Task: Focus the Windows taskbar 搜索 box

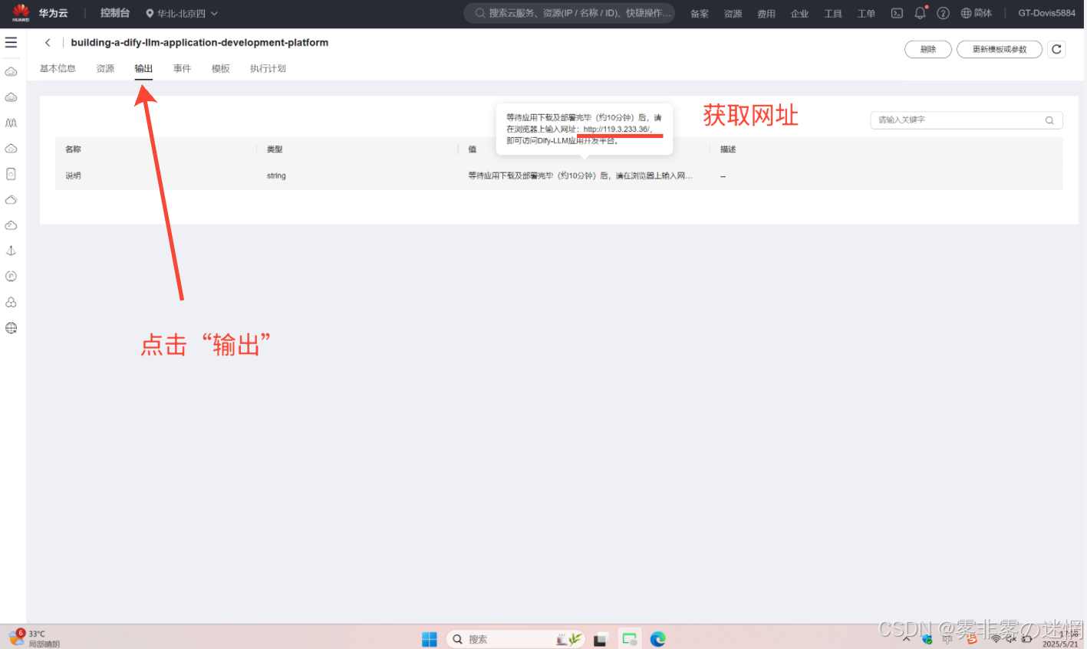Action: pyautogui.click(x=516, y=639)
